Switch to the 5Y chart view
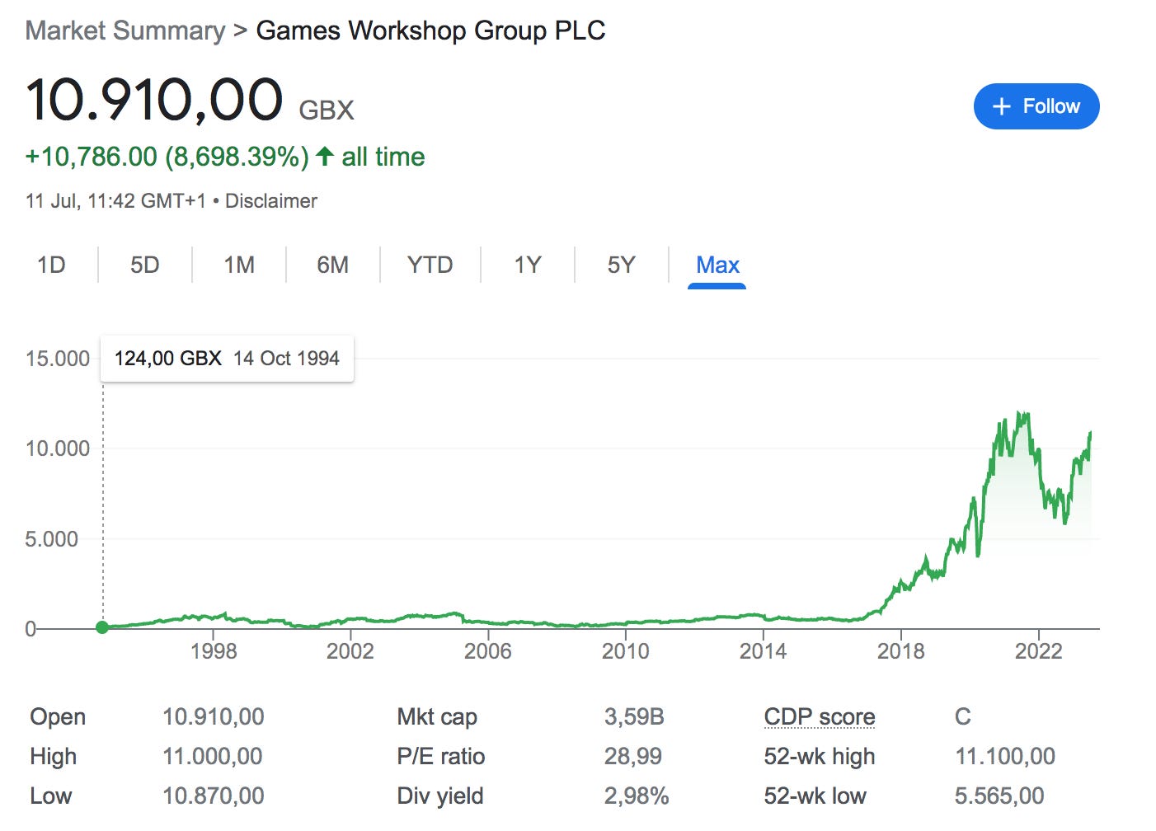1156x831 pixels. pyautogui.click(x=622, y=265)
